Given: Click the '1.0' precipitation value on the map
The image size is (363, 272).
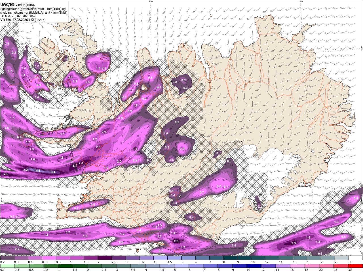Looking at the screenshot, I should pyautogui.click(x=106, y=168).
